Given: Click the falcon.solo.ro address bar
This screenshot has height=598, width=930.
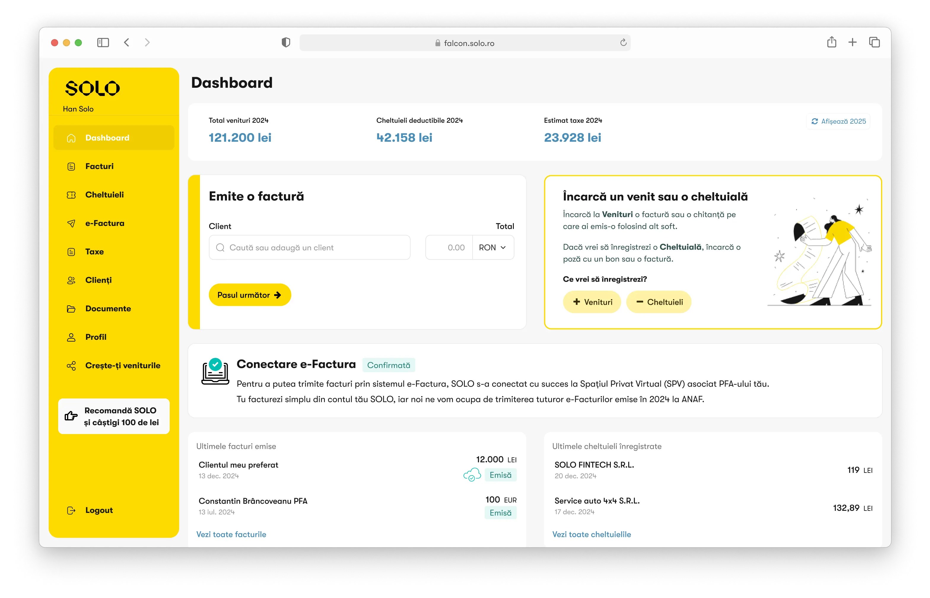Looking at the screenshot, I should tap(465, 43).
